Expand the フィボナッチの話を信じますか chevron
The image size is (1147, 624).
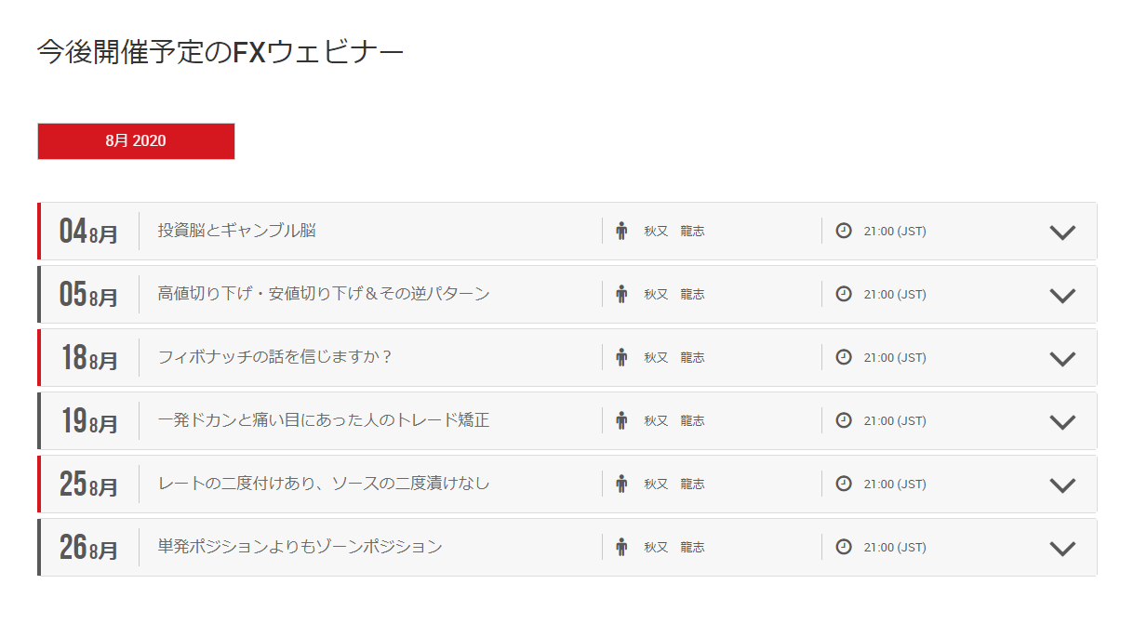(1062, 359)
